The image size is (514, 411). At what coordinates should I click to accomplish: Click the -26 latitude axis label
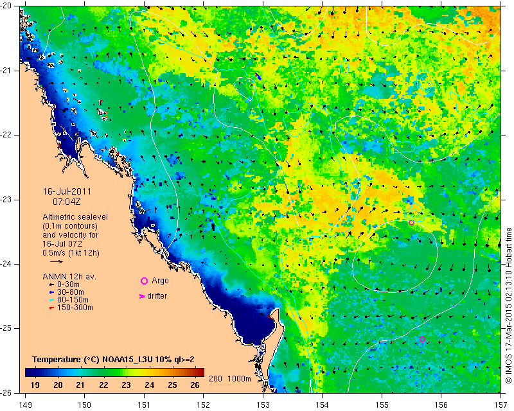click(6, 392)
